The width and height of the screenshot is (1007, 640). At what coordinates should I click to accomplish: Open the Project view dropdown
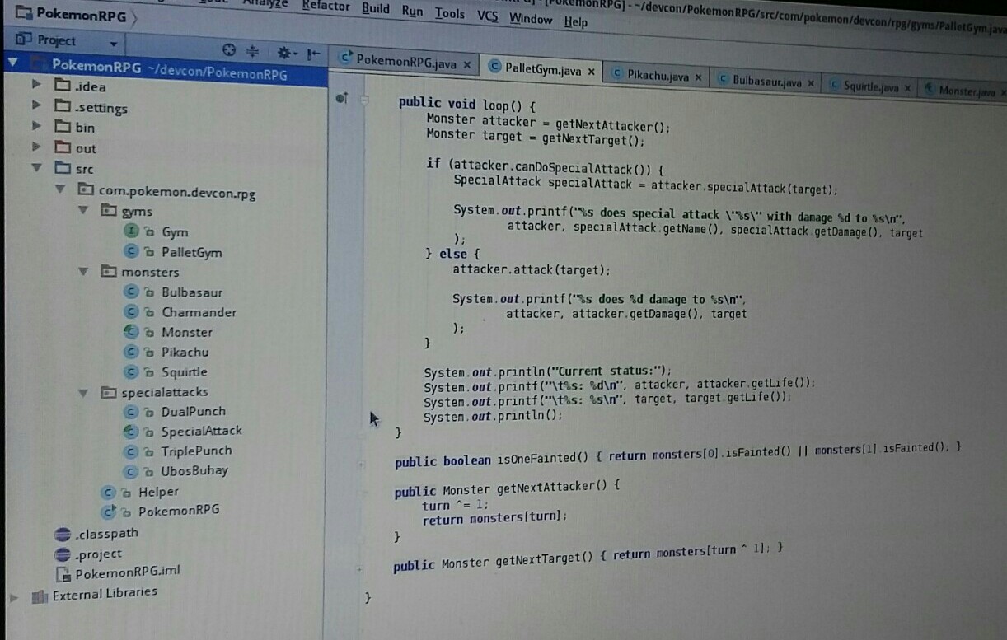113,44
